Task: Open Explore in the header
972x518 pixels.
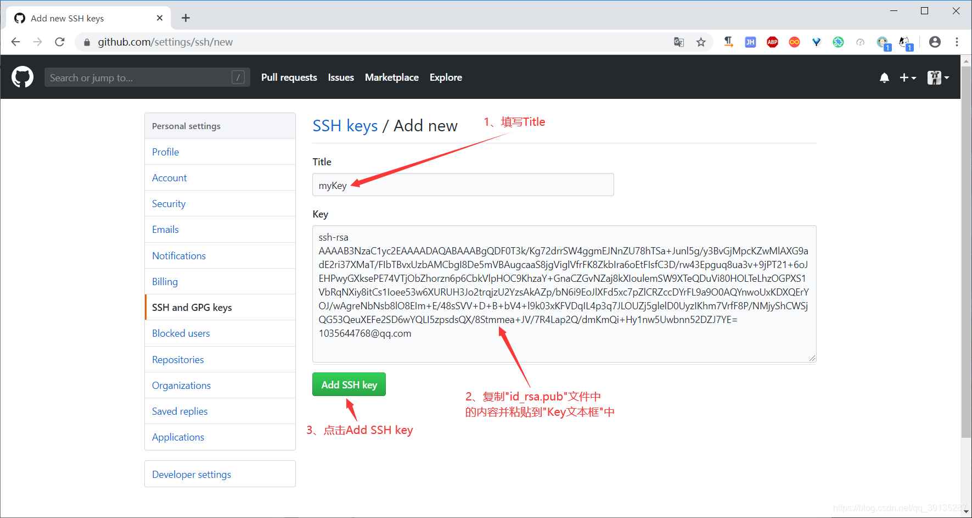Action: [446, 77]
